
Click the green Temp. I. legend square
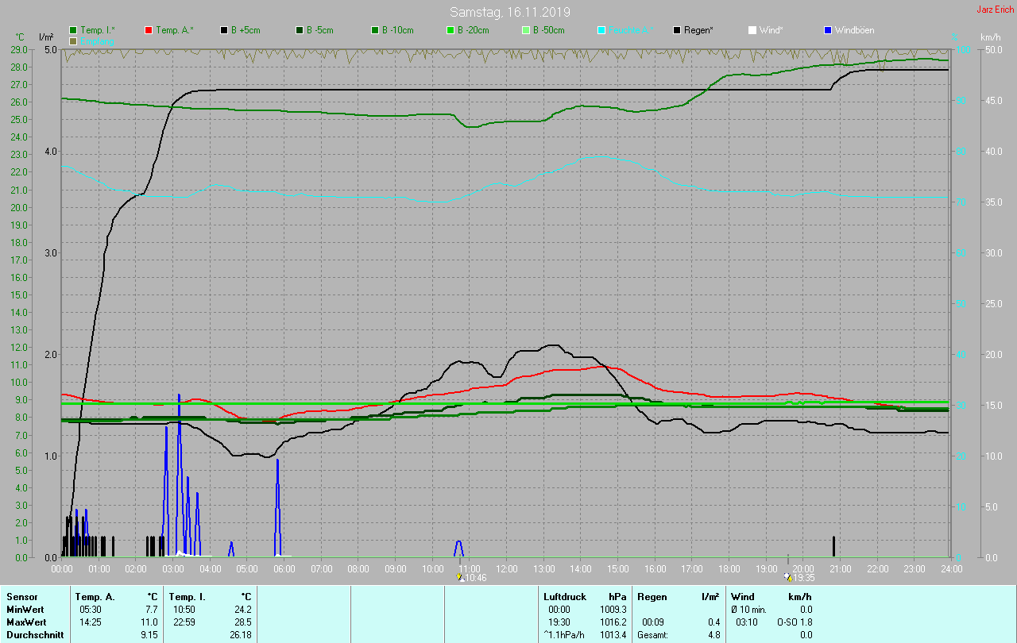click(x=74, y=30)
